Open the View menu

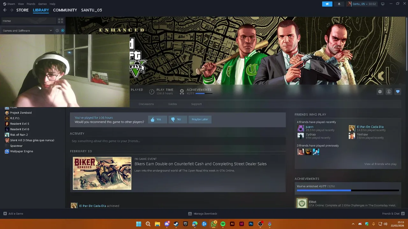[x=21, y=4]
